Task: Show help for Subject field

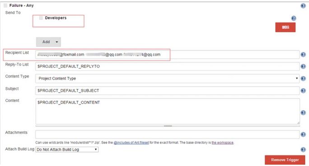Action: (x=303, y=91)
